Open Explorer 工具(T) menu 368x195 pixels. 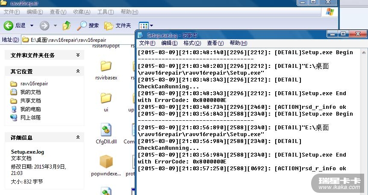point(106,12)
